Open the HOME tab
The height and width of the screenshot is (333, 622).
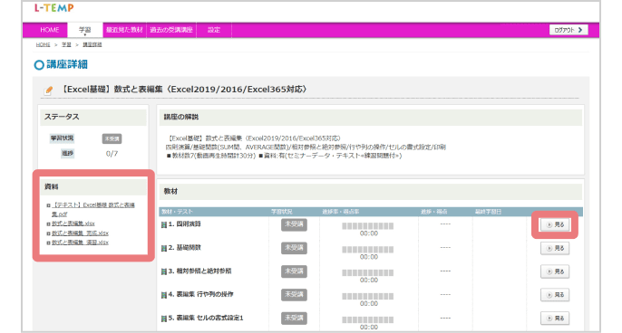[x=50, y=30]
